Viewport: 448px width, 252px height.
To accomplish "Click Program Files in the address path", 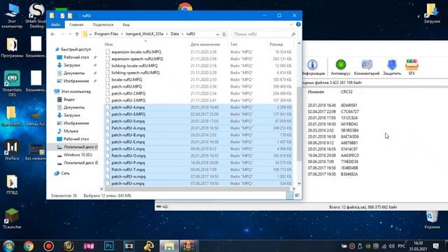I will click(x=106, y=34).
